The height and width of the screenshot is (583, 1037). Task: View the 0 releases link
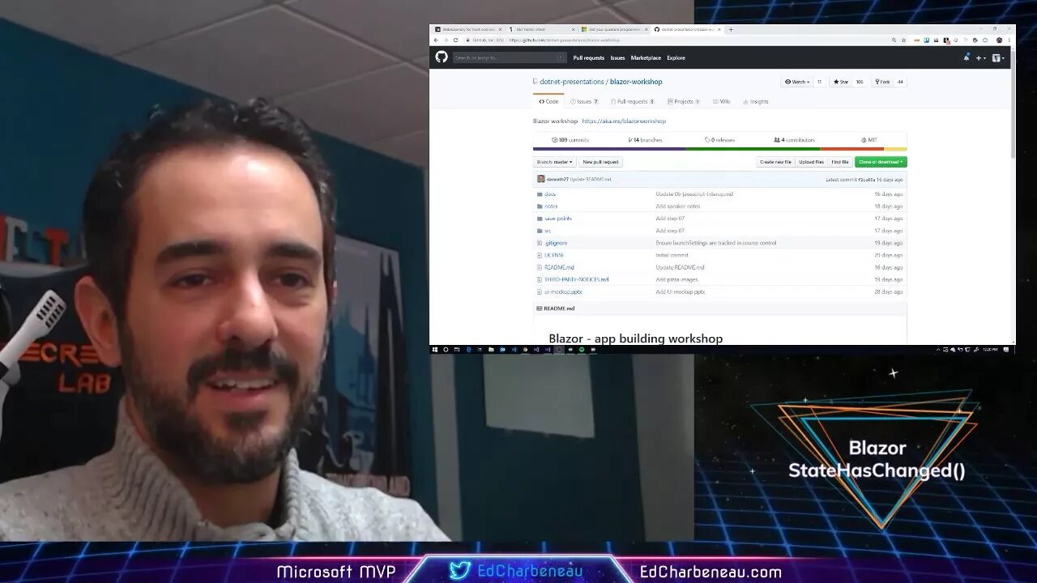(x=719, y=140)
